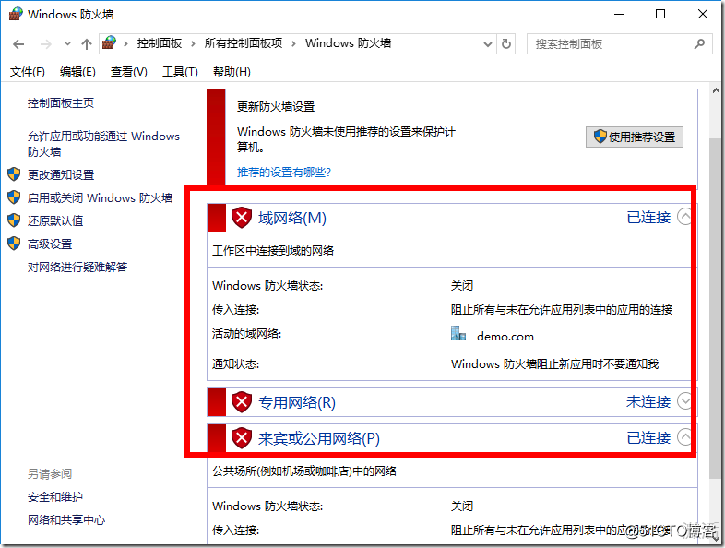Open the 帮助(H) menu
Image resolution: width=725 pixels, height=548 pixels.
point(232,72)
